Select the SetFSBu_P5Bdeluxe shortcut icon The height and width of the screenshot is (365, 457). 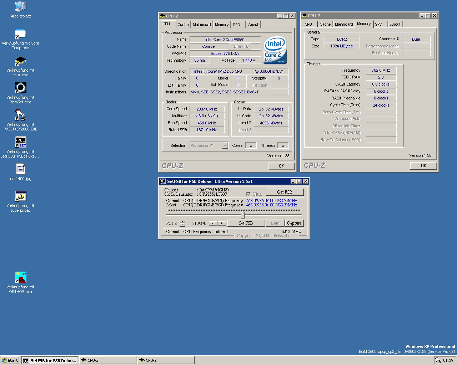[20, 142]
